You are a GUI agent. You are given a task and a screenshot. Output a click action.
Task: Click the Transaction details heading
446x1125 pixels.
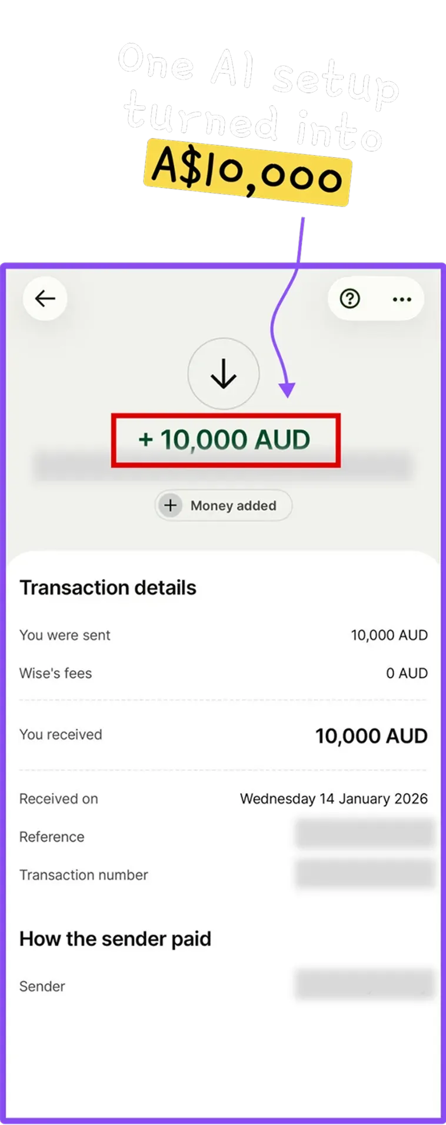tap(108, 588)
